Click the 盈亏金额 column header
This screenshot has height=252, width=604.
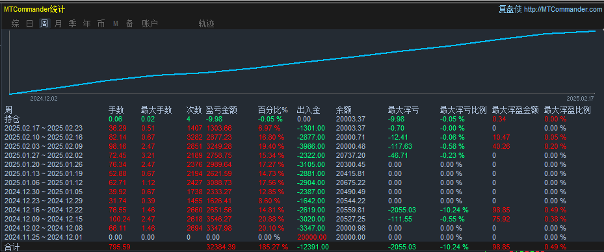click(222, 110)
